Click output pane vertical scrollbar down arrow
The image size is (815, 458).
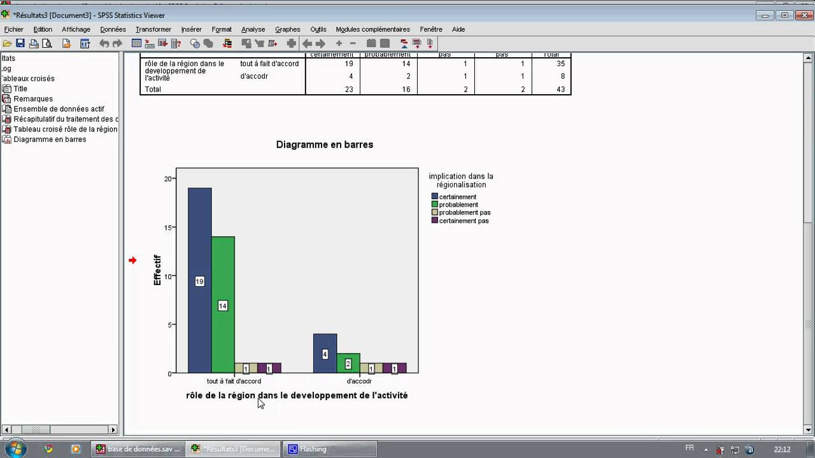pos(808,429)
